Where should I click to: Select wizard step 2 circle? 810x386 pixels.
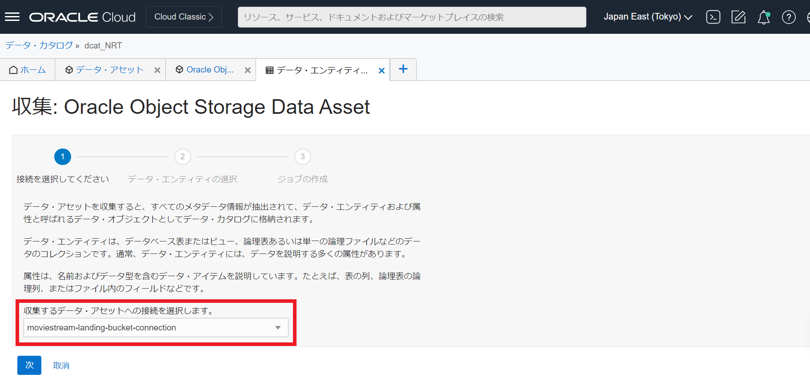click(182, 157)
